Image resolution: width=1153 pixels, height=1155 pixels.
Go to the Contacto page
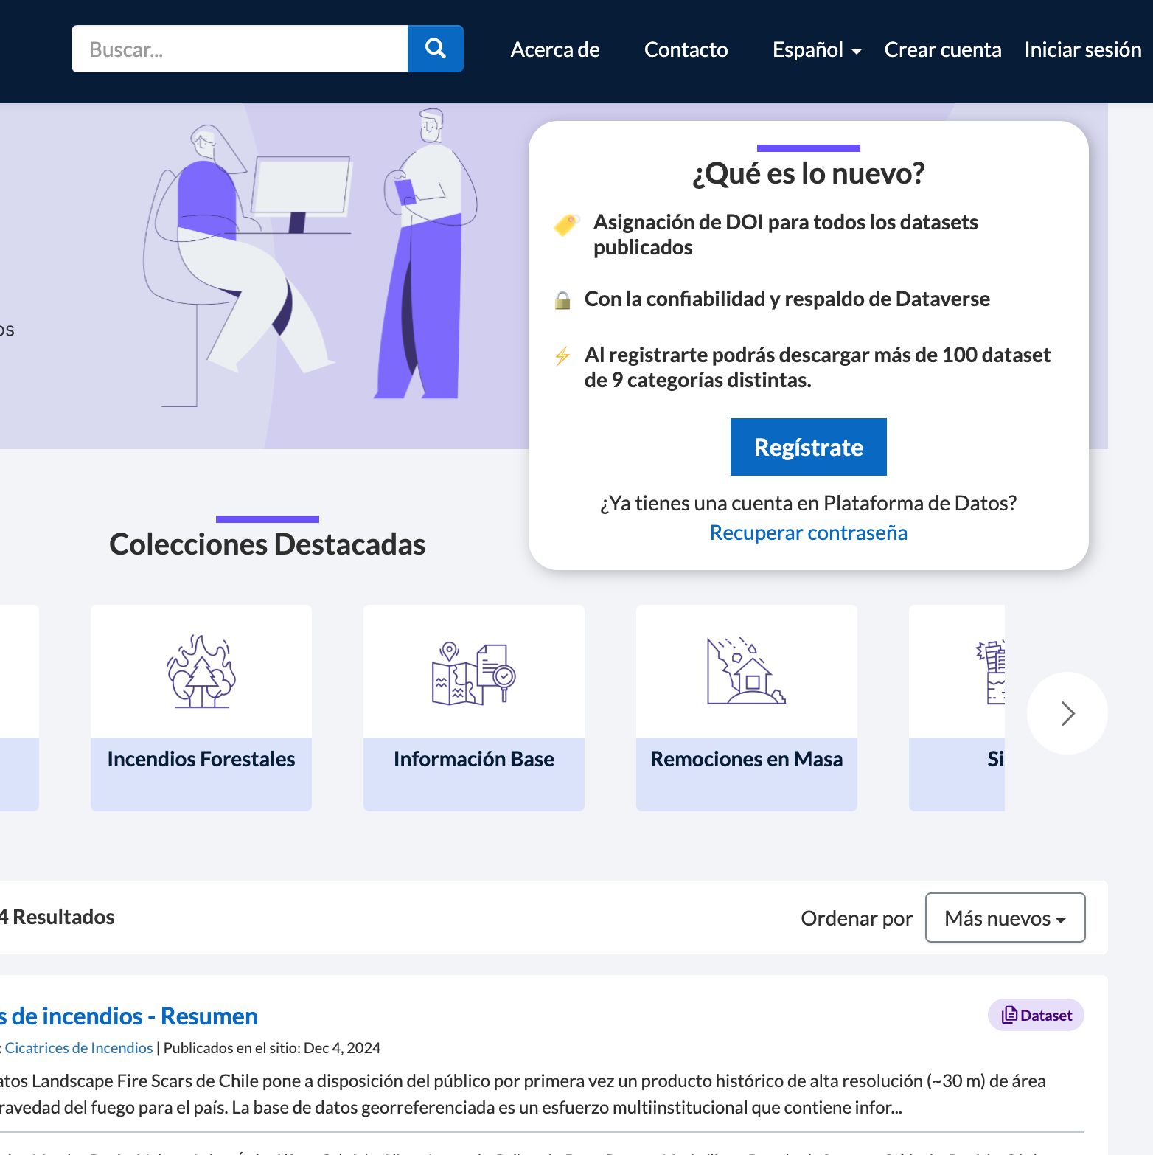pyautogui.click(x=686, y=49)
